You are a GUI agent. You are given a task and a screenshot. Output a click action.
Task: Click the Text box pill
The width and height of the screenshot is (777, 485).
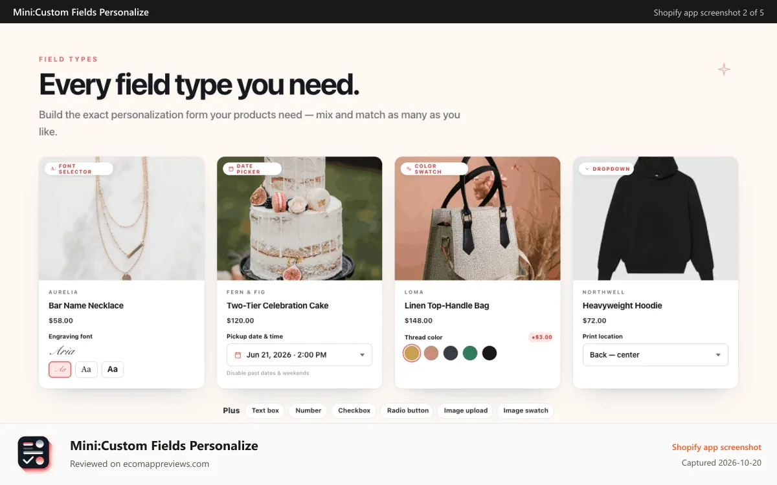pyautogui.click(x=265, y=411)
